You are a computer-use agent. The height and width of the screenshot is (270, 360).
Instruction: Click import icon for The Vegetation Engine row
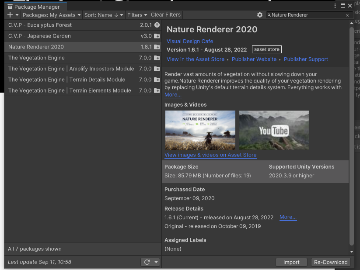tap(157, 58)
